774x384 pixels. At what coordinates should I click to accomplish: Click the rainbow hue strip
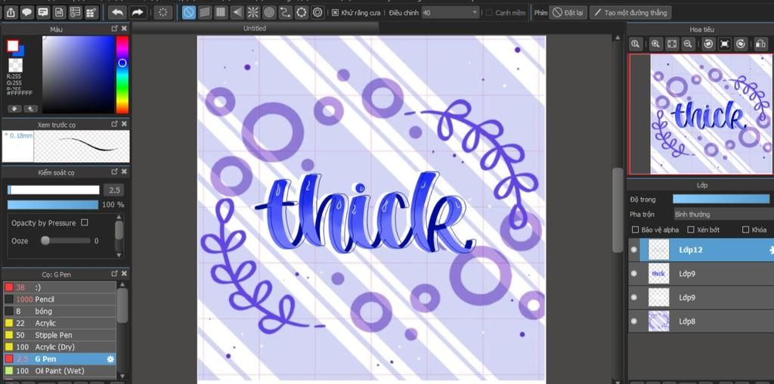pyautogui.click(x=122, y=75)
